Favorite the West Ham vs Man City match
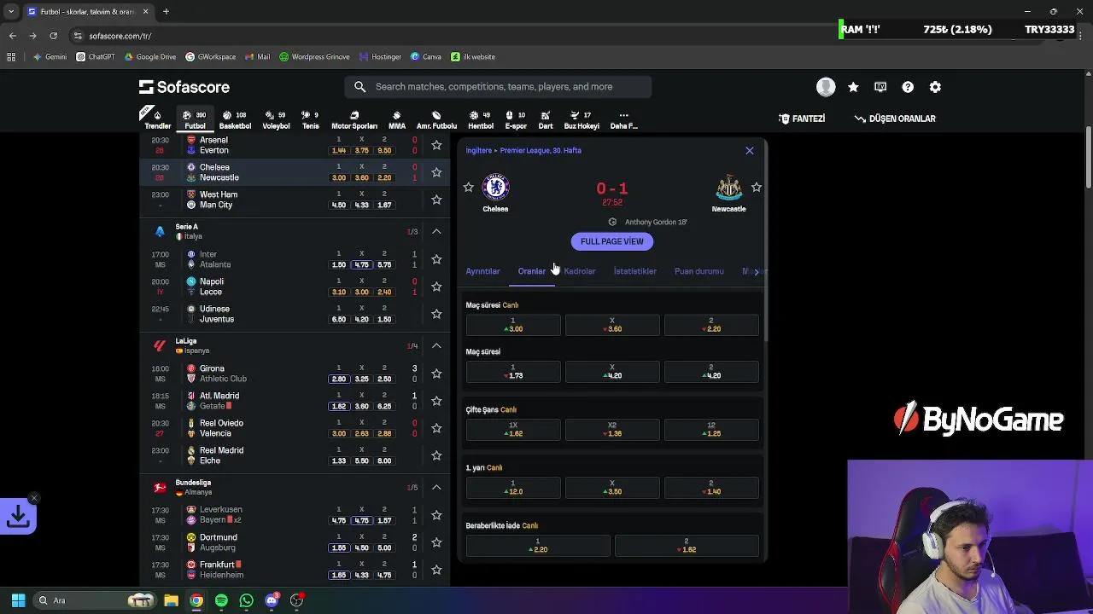The image size is (1093, 614). point(436,200)
